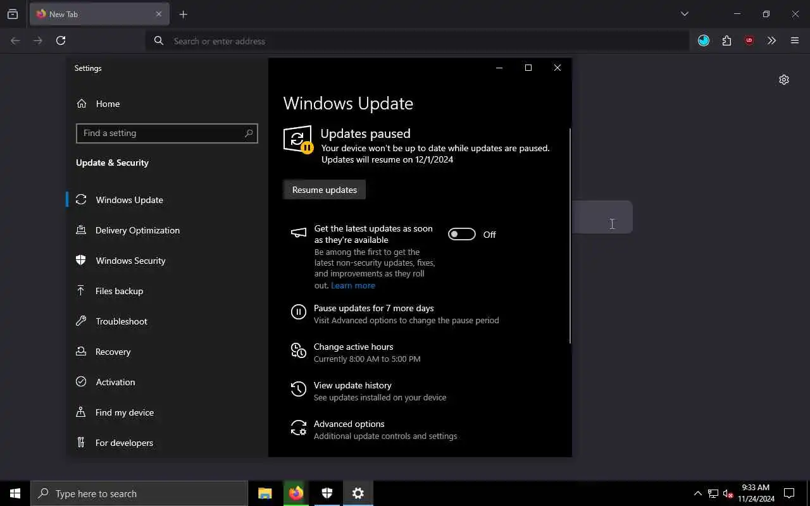Click the network tray icon

point(713,493)
